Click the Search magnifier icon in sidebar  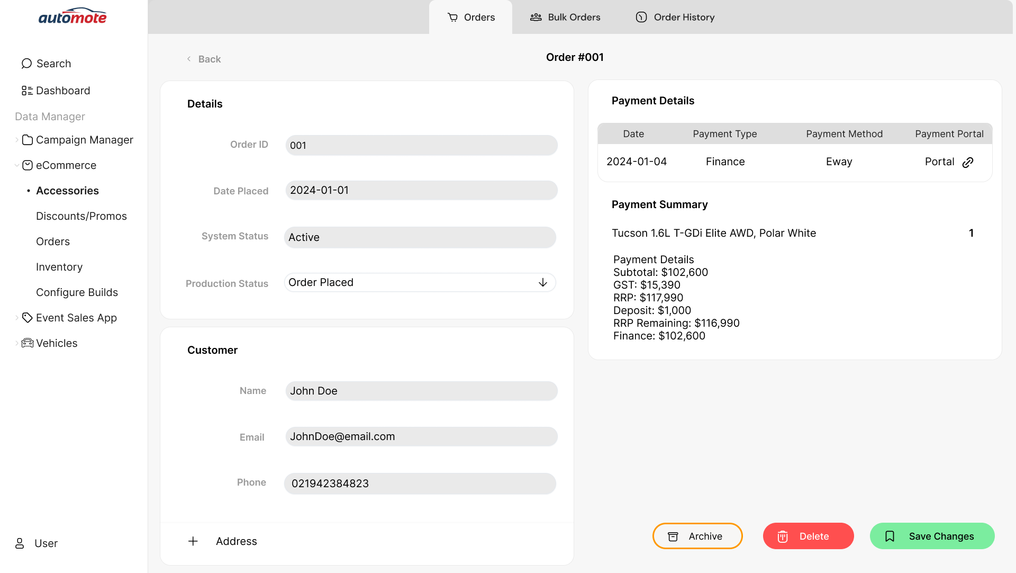pos(26,64)
